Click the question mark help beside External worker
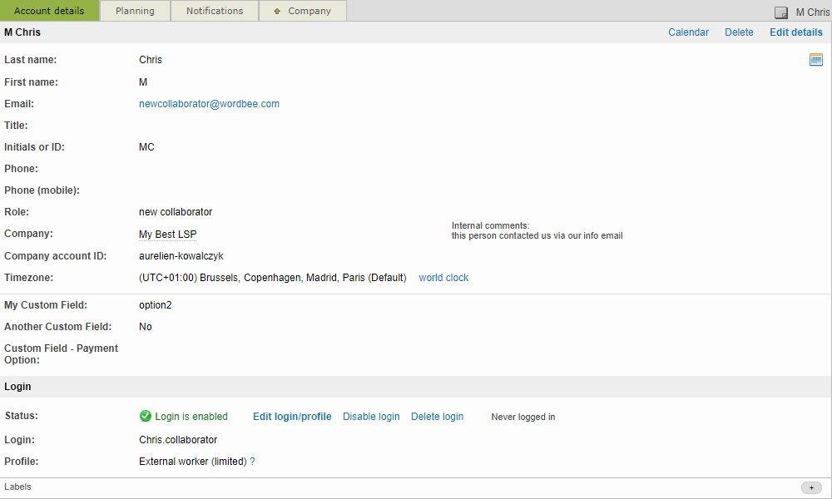 252,462
